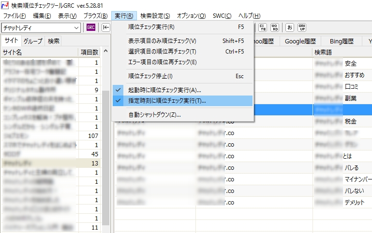Click the GRC application icon in title bar
Image resolution: width=372 pixels, height=233 pixels.
click(5, 5)
